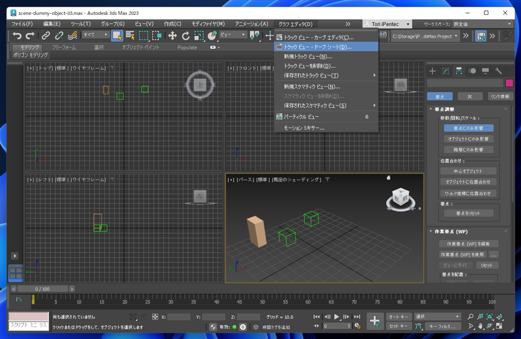Viewport: 521px width, 339px height.
Task: Select the Scale tool icon
Action: point(199,36)
